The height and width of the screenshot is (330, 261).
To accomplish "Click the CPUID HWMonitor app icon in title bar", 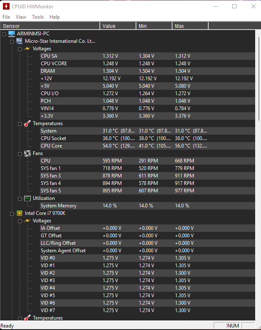I will coord(6,6).
